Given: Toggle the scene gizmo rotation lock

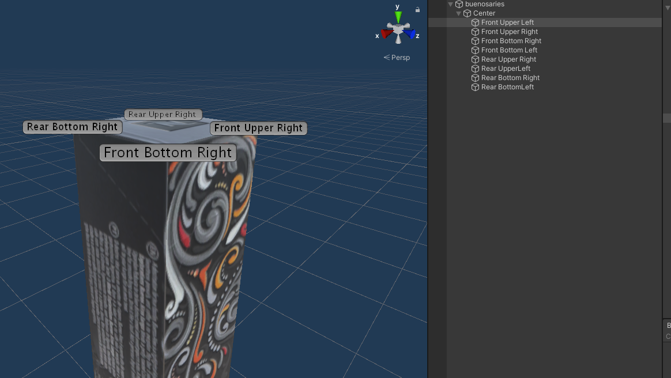Looking at the screenshot, I should [417, 9].
